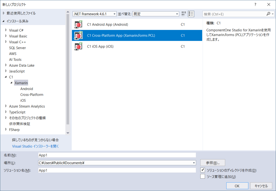This screenshot has height=191, width=276.
Task: Click the 参照(B)... browse button
Action: (x=213, y=163)
